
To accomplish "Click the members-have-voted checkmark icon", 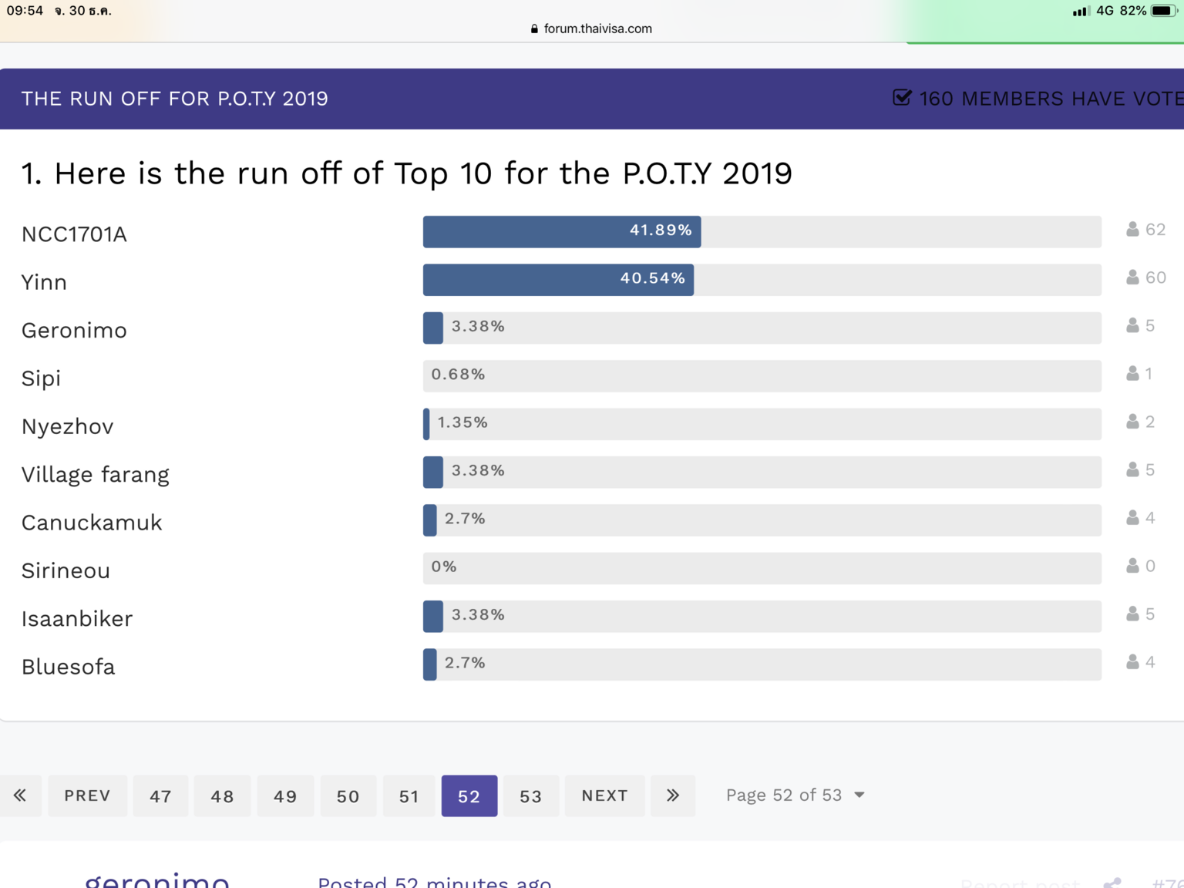I will pos(902,98).
